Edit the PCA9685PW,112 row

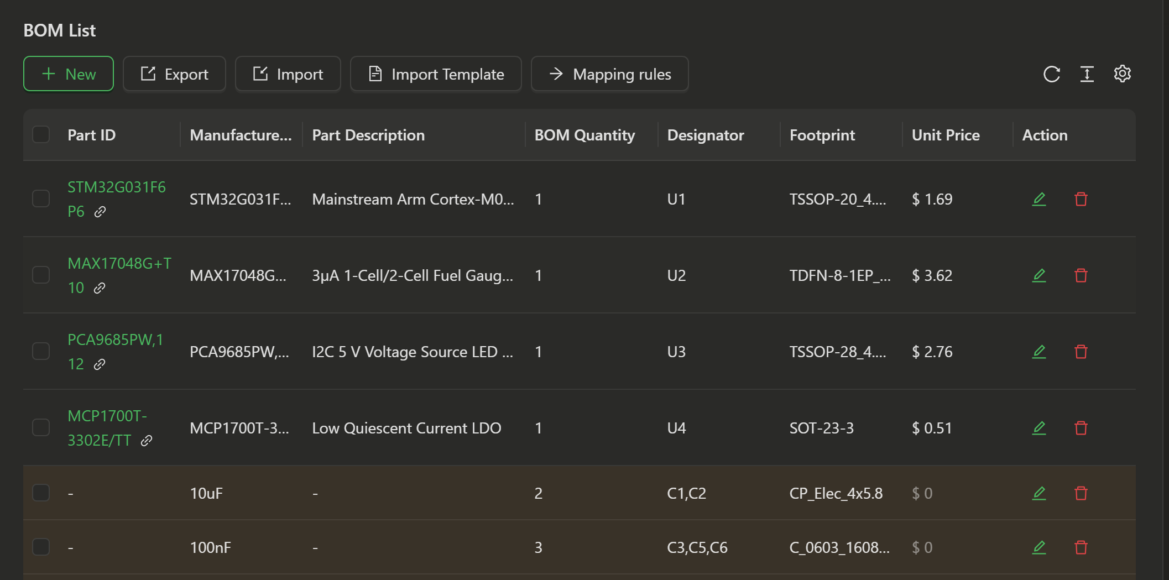(1039, 352)
